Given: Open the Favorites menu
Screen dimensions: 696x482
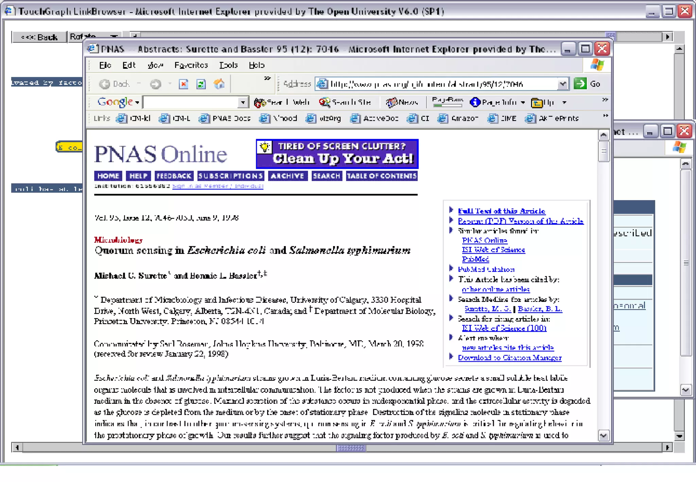Looking at the screenshot, I should pos(191,65).
